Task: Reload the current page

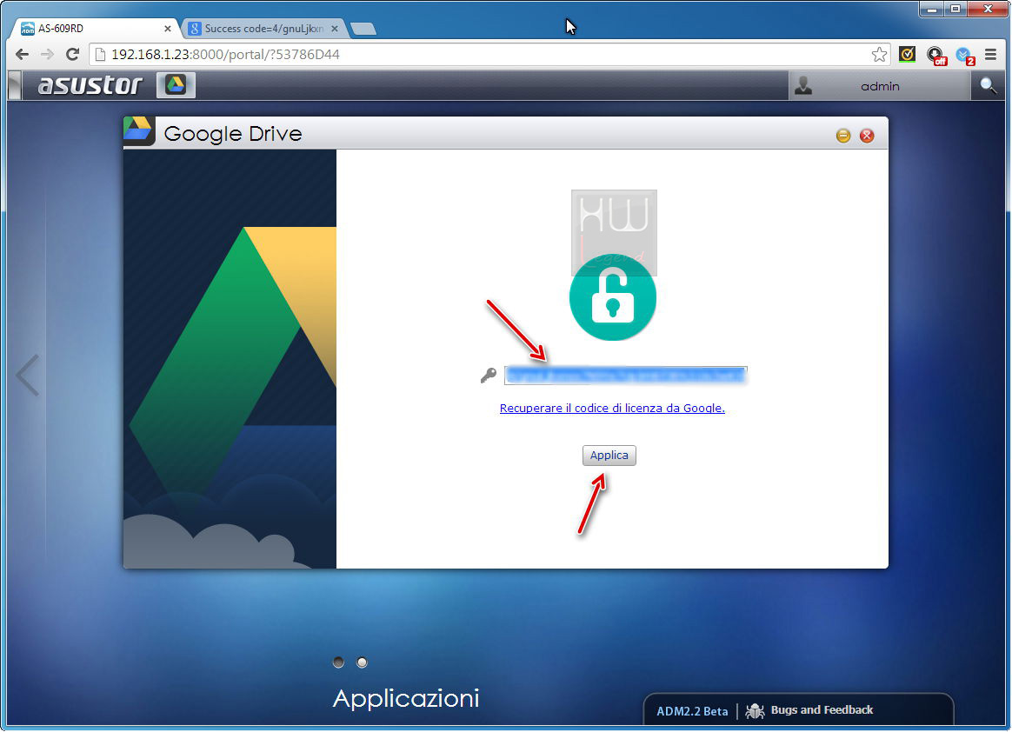Action: (x=72, y=54)
